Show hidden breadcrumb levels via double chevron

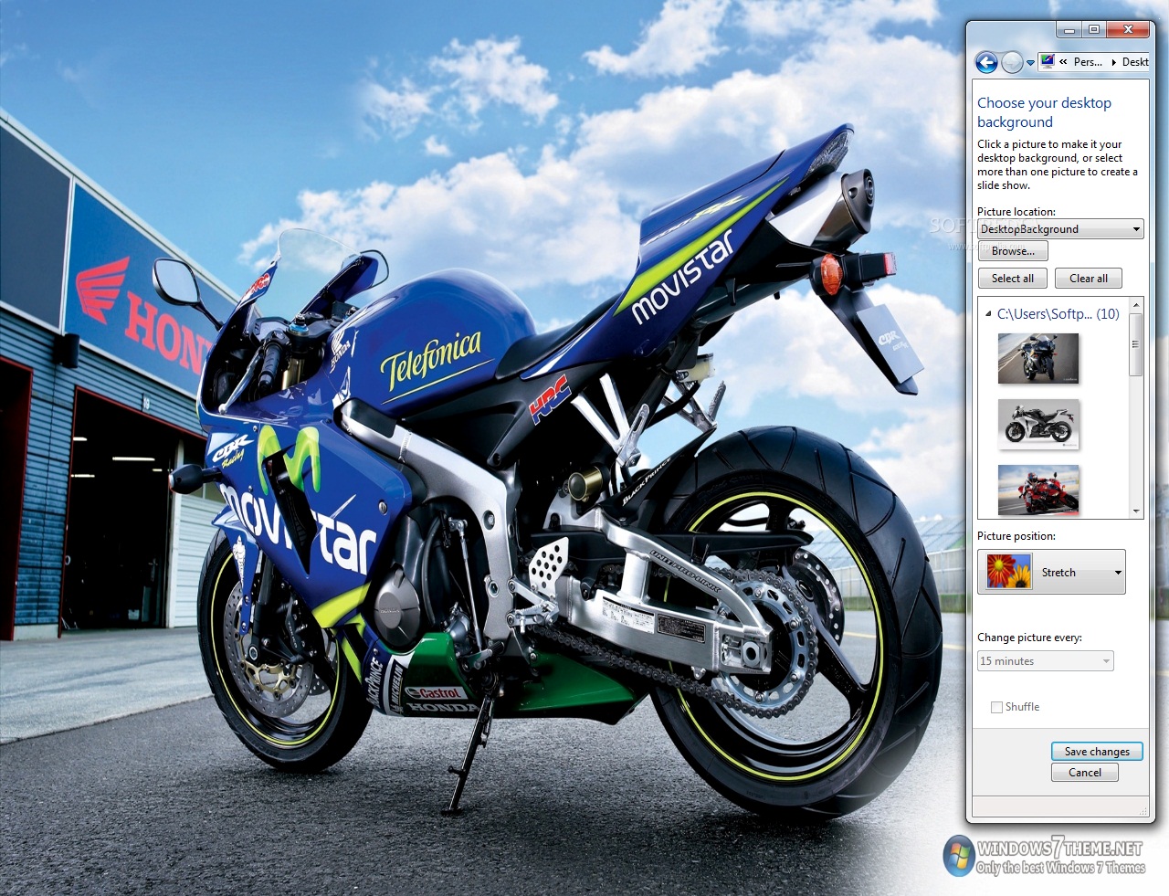pos(1063,62)
